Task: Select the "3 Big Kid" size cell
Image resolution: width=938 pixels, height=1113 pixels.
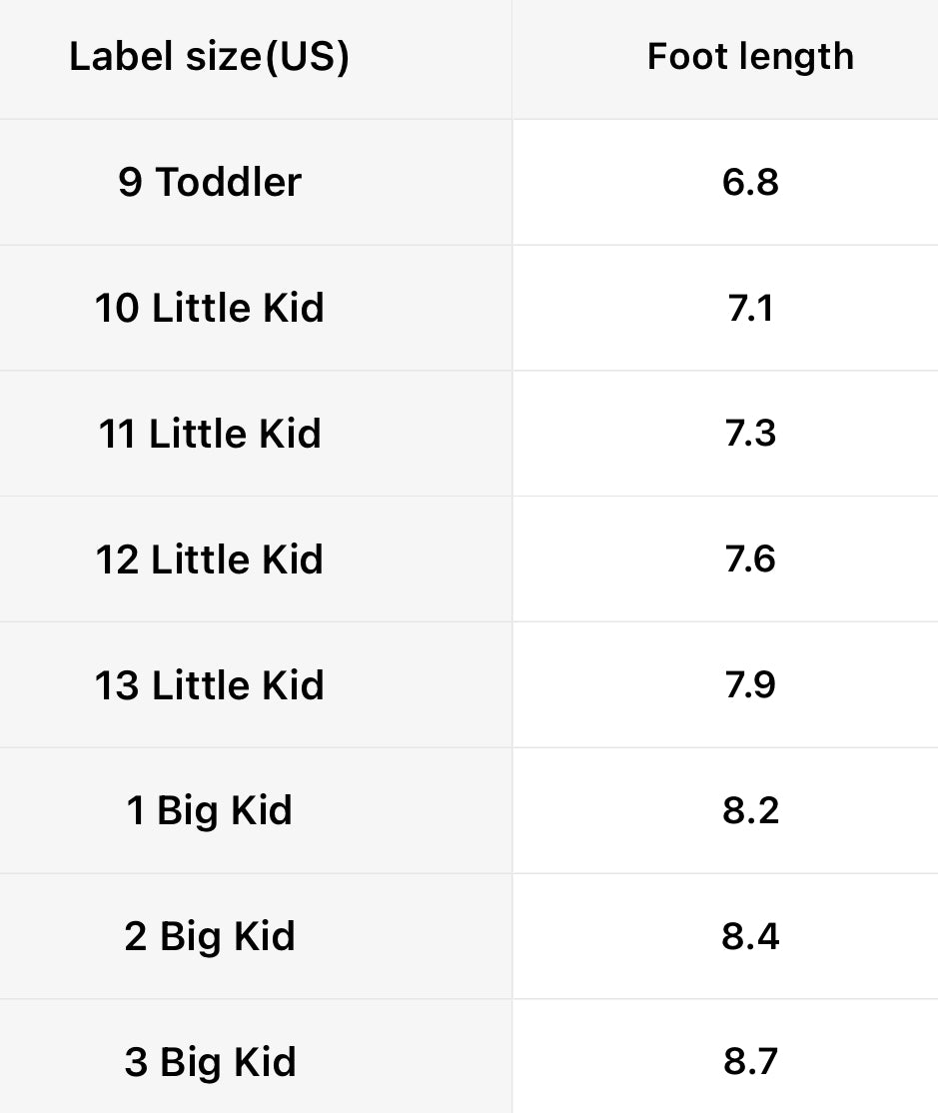Action: coord(209,1062)
